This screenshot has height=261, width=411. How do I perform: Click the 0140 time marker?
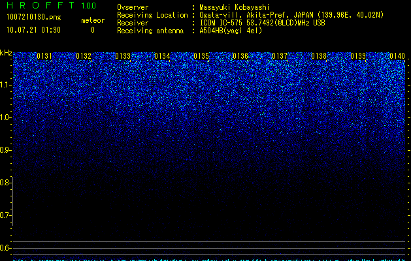pyautogui.click(x=397, y=56)
